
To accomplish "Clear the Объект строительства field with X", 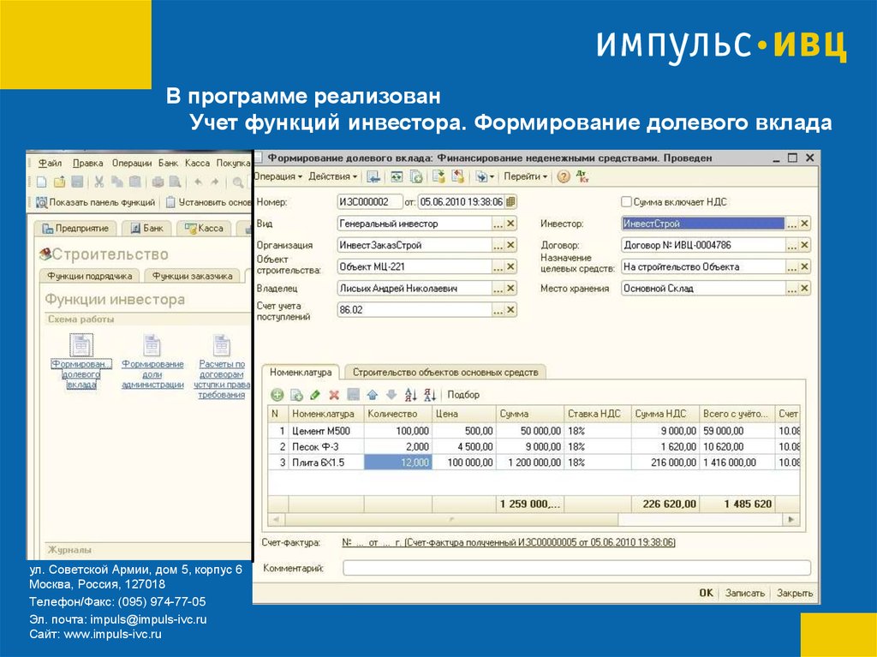I will pos(510,267).
